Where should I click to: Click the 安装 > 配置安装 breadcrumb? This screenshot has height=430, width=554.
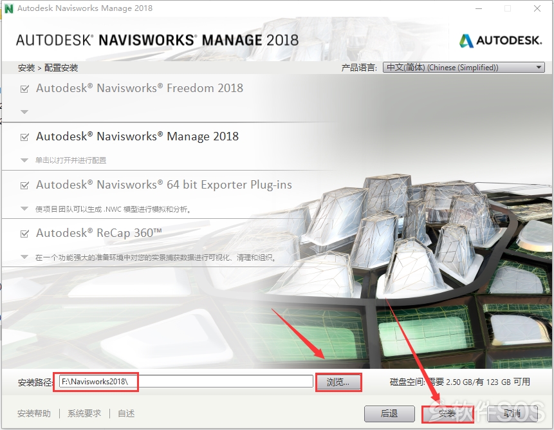48,68
